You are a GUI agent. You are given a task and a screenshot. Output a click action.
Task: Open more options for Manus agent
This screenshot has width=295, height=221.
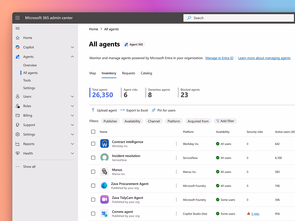tap(176, 172)
